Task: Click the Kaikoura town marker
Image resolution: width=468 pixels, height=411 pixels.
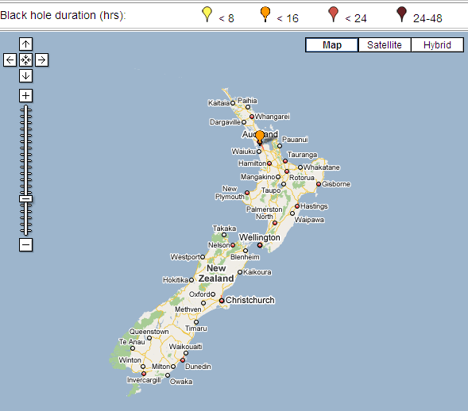Action: pos(240,272)
